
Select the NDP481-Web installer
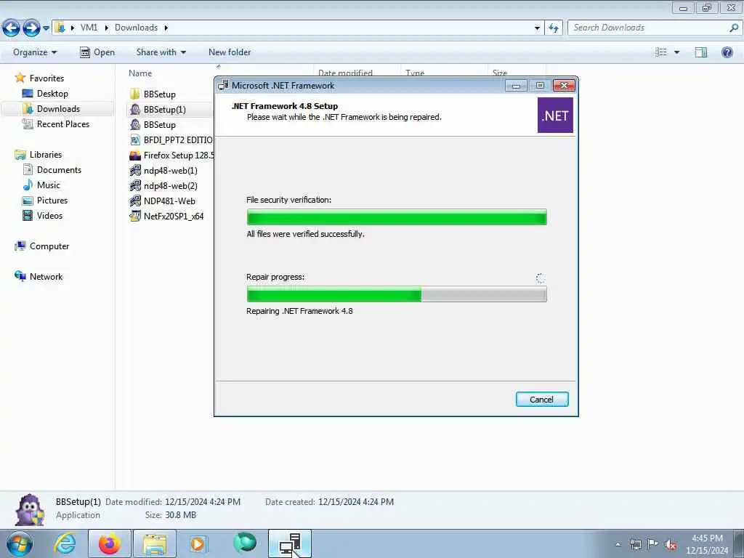[169, 201]
